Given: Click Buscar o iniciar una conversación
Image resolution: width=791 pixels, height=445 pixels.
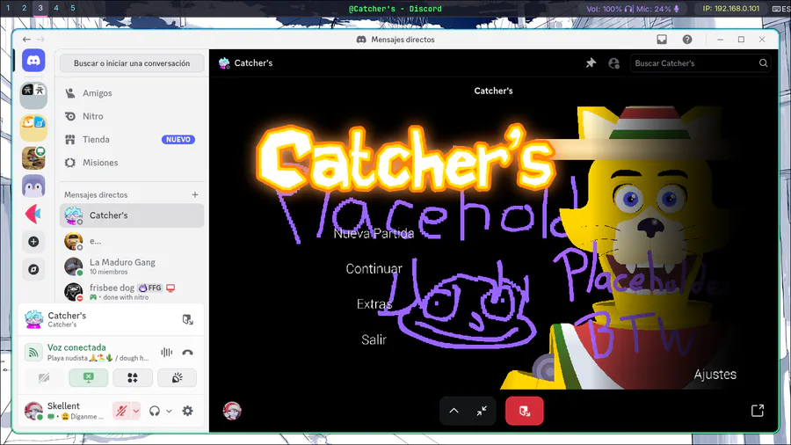Looking at the screenshot, I should 132,63.
